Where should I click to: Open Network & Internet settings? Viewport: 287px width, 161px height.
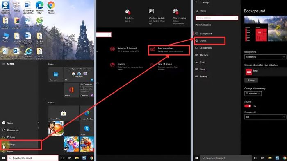pyautogui.click(x=124, y=49)
